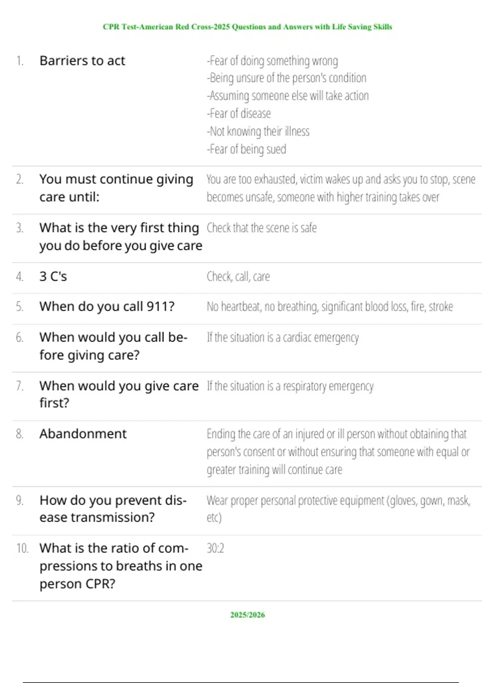Click the "When do you call 911?" question

coord(107,307)
